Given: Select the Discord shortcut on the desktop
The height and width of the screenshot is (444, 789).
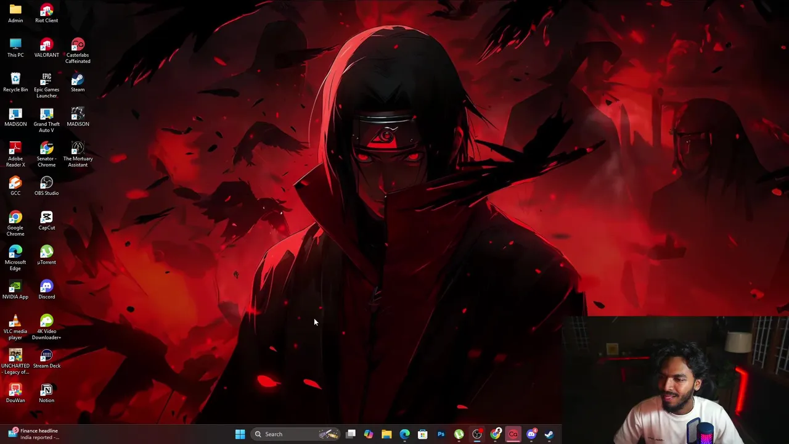Looking at the screenshot, I should tap(46, 289).
